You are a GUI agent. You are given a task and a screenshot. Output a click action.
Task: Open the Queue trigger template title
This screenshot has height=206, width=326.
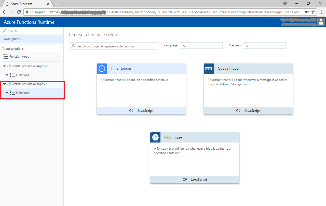tap(229, 69)
